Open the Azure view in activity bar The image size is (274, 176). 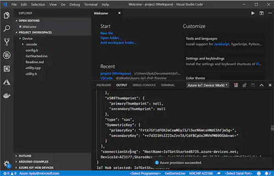7,82
